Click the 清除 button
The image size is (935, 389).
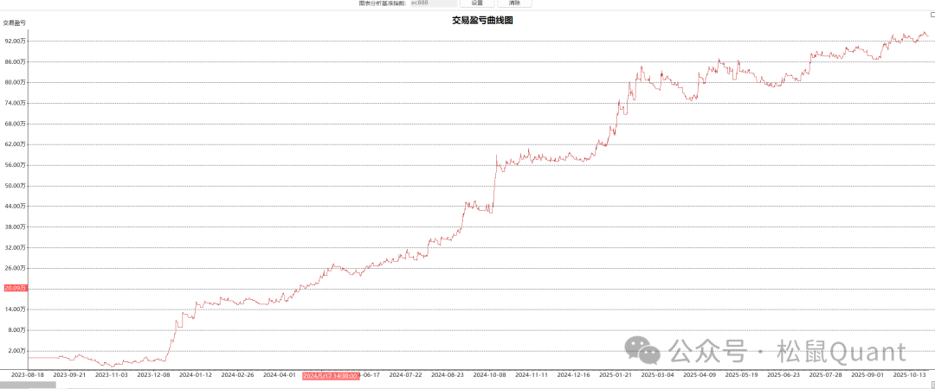pos(515,3)
